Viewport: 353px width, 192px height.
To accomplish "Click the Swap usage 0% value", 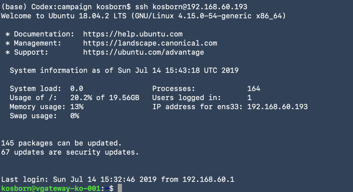I will (x=74, y=116).
